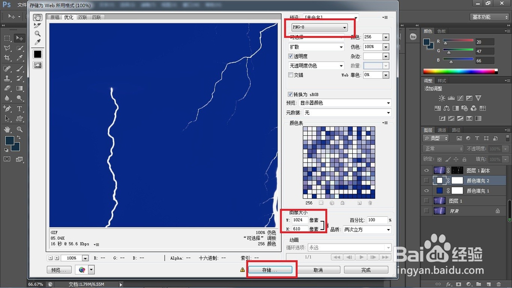This screenshot has width=512, height=288.
Task: Hide the 颜色填充 1 layer
Action: click(426, 191)
